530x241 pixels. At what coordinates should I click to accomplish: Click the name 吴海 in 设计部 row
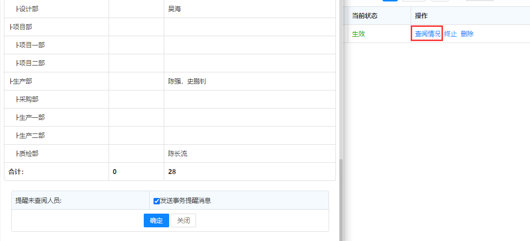click(175, 9)
